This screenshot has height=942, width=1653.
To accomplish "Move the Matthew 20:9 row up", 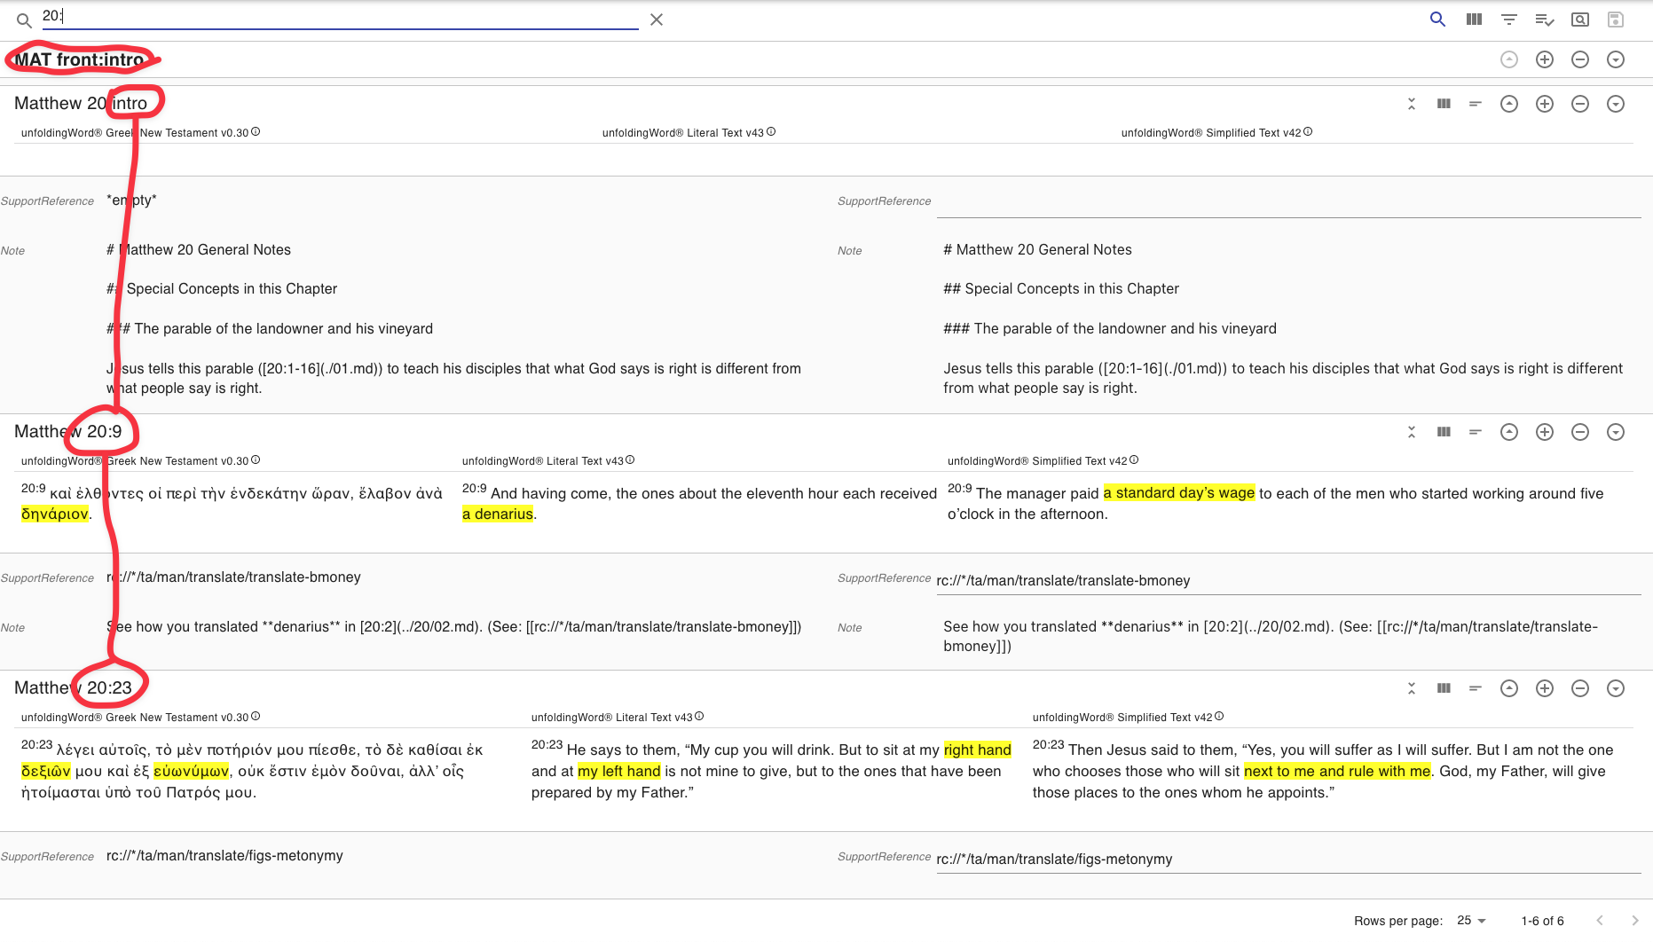I will (1509, 432).
